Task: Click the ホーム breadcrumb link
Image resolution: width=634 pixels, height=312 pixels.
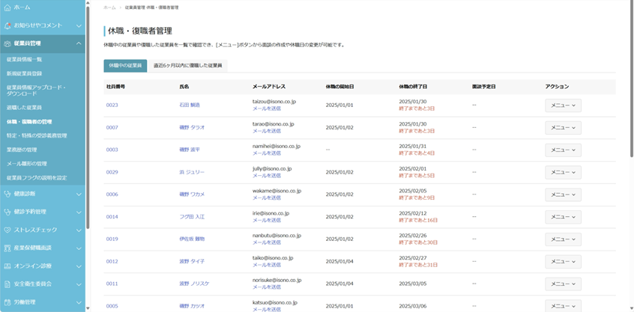Action: pyautogui.click(x=109, y=7)
